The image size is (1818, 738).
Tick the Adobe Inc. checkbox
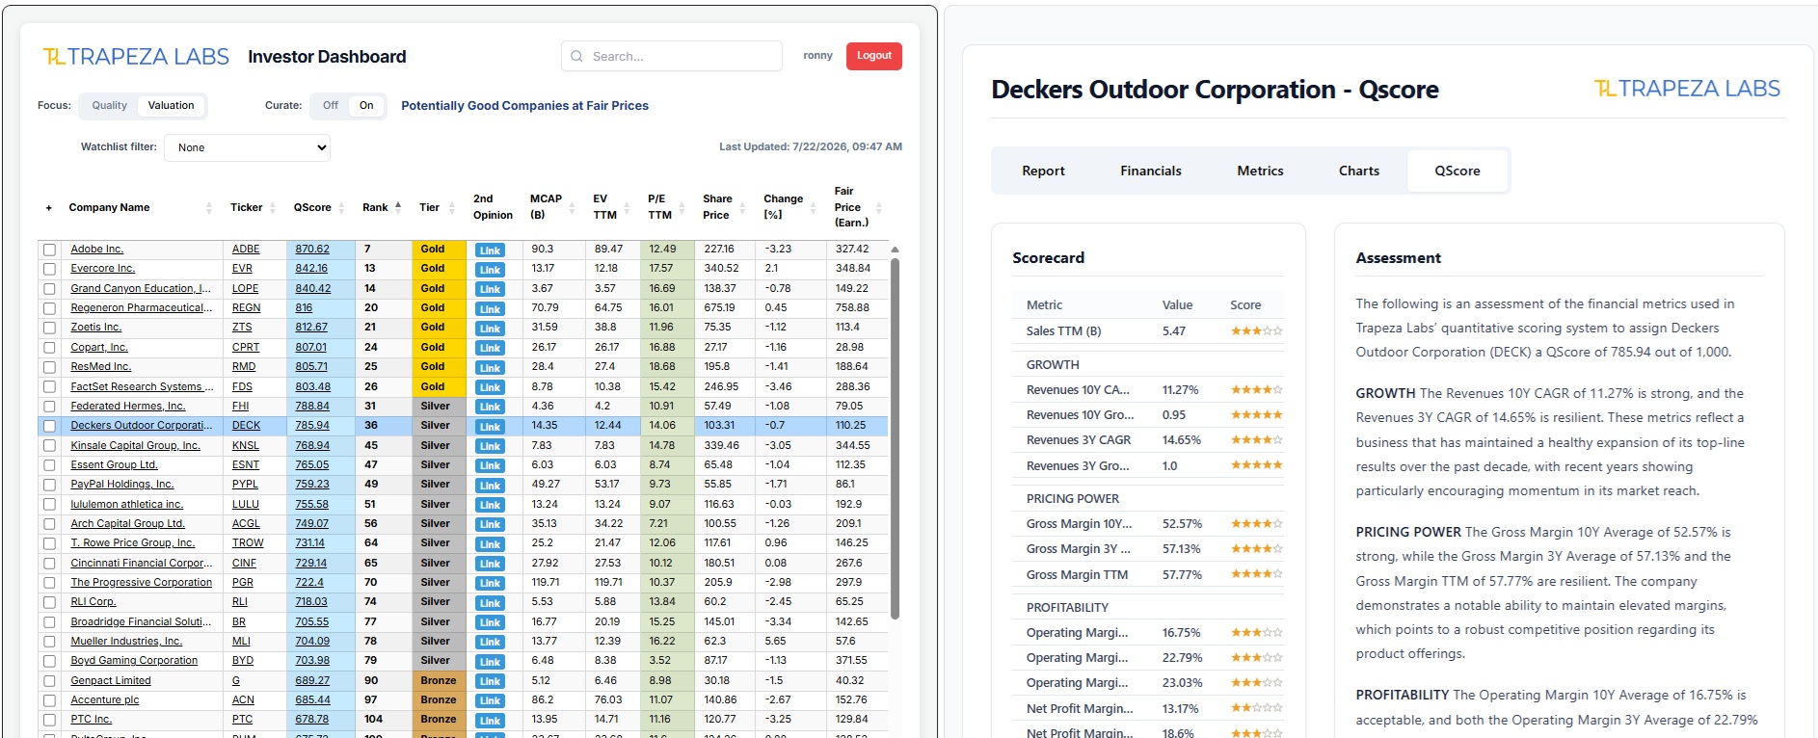tap(49, 250)
